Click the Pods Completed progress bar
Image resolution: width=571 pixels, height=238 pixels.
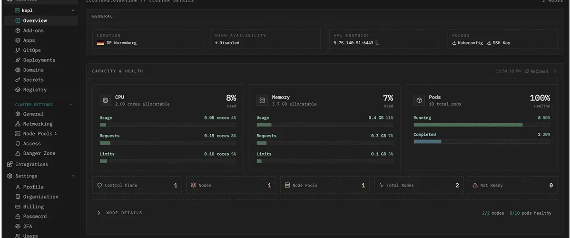482,141
